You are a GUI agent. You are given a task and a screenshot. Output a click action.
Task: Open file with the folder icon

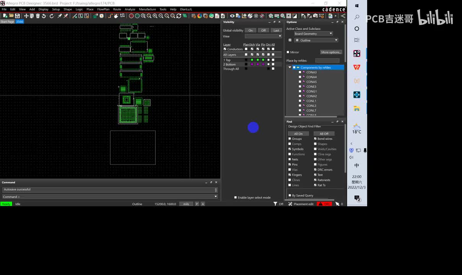click(11, 16)
